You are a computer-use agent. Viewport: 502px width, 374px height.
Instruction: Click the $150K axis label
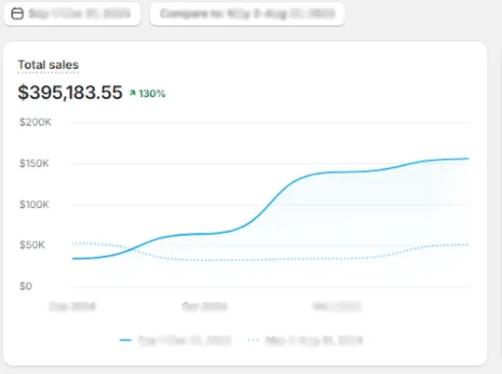tap(34, 163)
